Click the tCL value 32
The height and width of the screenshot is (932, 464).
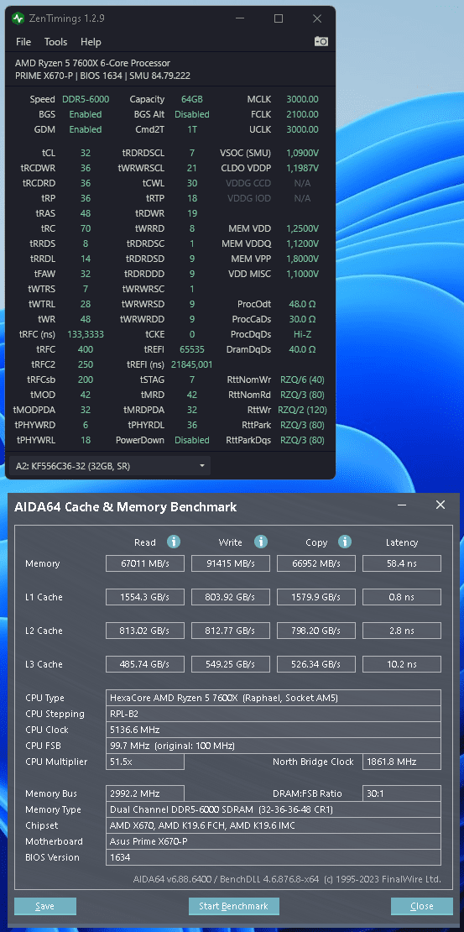[86, 153]
